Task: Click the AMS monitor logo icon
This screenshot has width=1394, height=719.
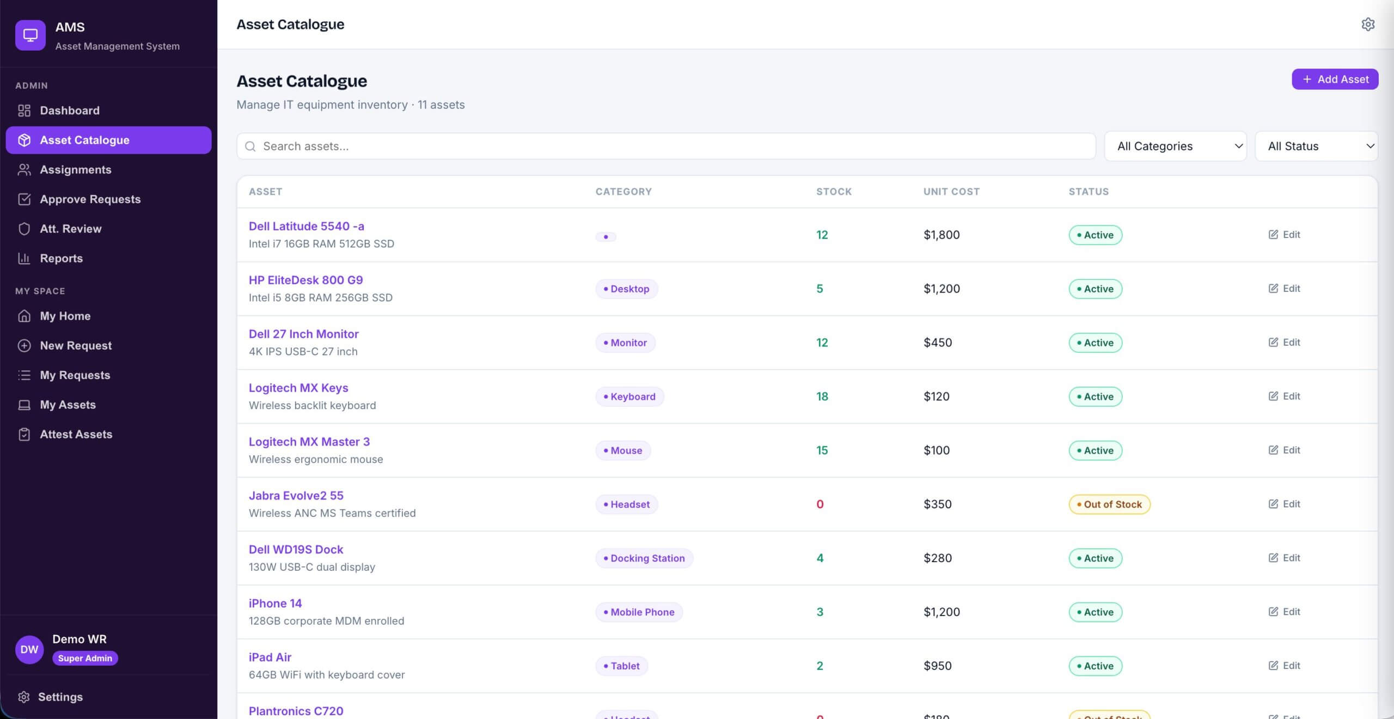Action: tap(30, 35)
